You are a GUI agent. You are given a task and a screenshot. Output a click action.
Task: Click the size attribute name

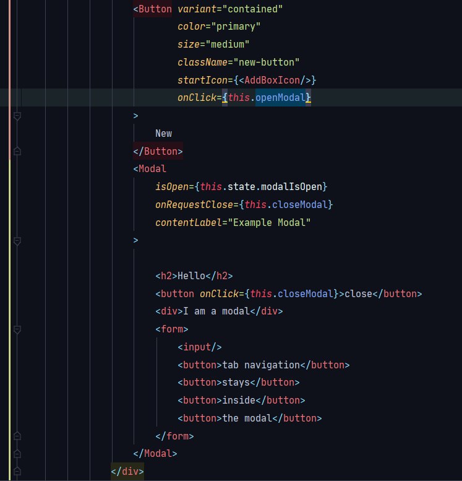[189, 44]
